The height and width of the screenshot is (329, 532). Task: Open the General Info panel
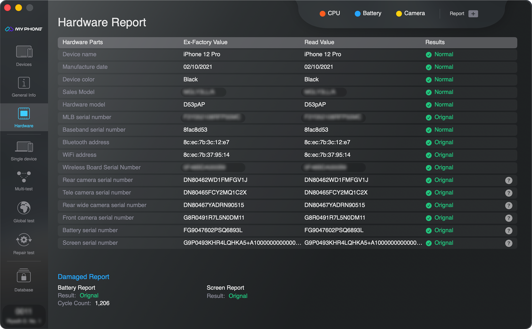pos(24,87)
